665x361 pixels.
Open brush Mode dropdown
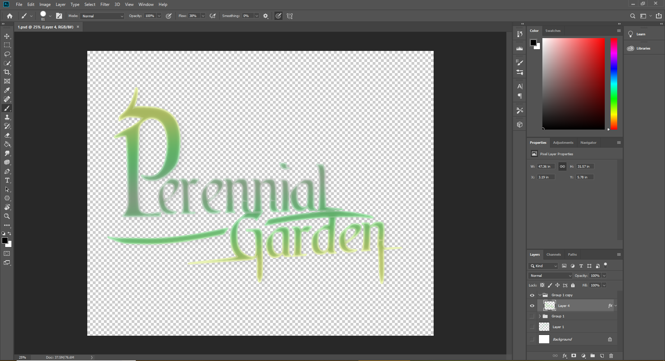coord(103,16)
